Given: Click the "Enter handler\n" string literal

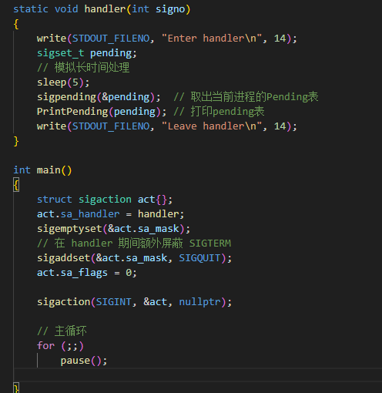Looking at the screenshot, I should (x=212, y=39).
